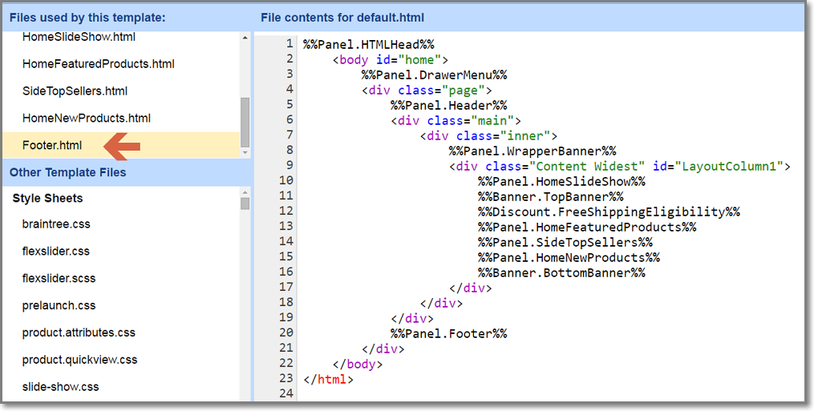Click scroll down arrow of template files list

pos(245,152)
